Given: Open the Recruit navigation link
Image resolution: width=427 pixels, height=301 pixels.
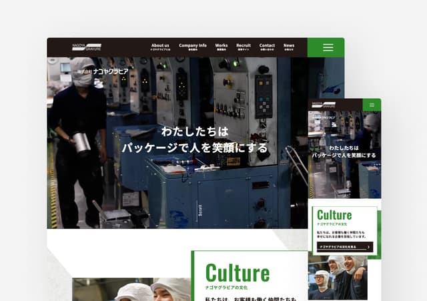Looking at the screenshot, I should pyautogui.click(x=244, y=47).
